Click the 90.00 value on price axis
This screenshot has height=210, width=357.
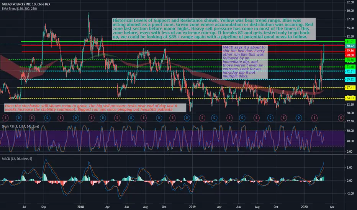coord(350,11)
